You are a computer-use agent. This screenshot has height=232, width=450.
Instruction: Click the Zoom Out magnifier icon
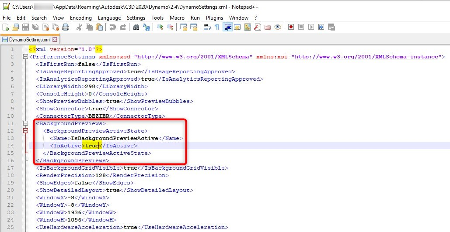[x=170, y=27]
